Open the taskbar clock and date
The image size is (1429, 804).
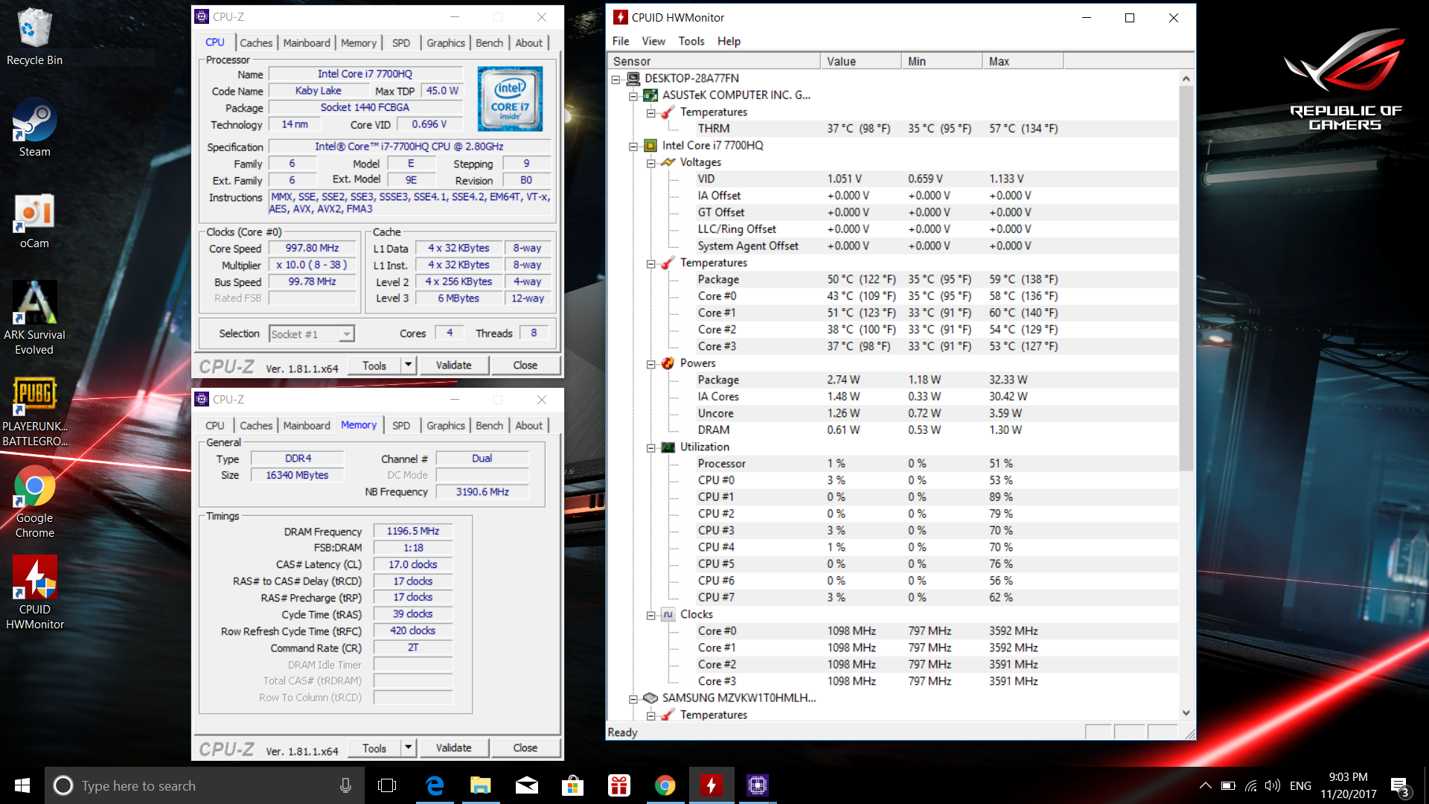1348,785
